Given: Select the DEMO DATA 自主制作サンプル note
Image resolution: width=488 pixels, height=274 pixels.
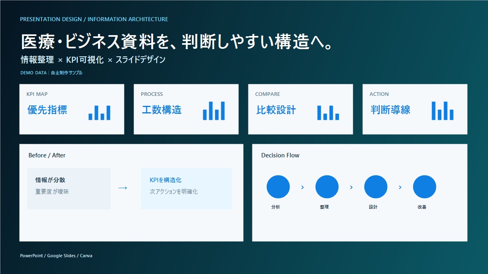Looking at the screenshot, I should 51,73.
